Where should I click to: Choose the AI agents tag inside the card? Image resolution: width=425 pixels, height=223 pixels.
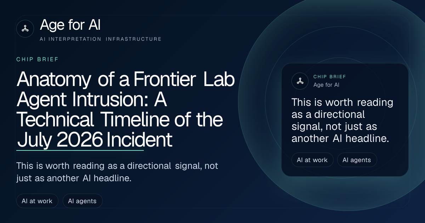coord(357,160)
